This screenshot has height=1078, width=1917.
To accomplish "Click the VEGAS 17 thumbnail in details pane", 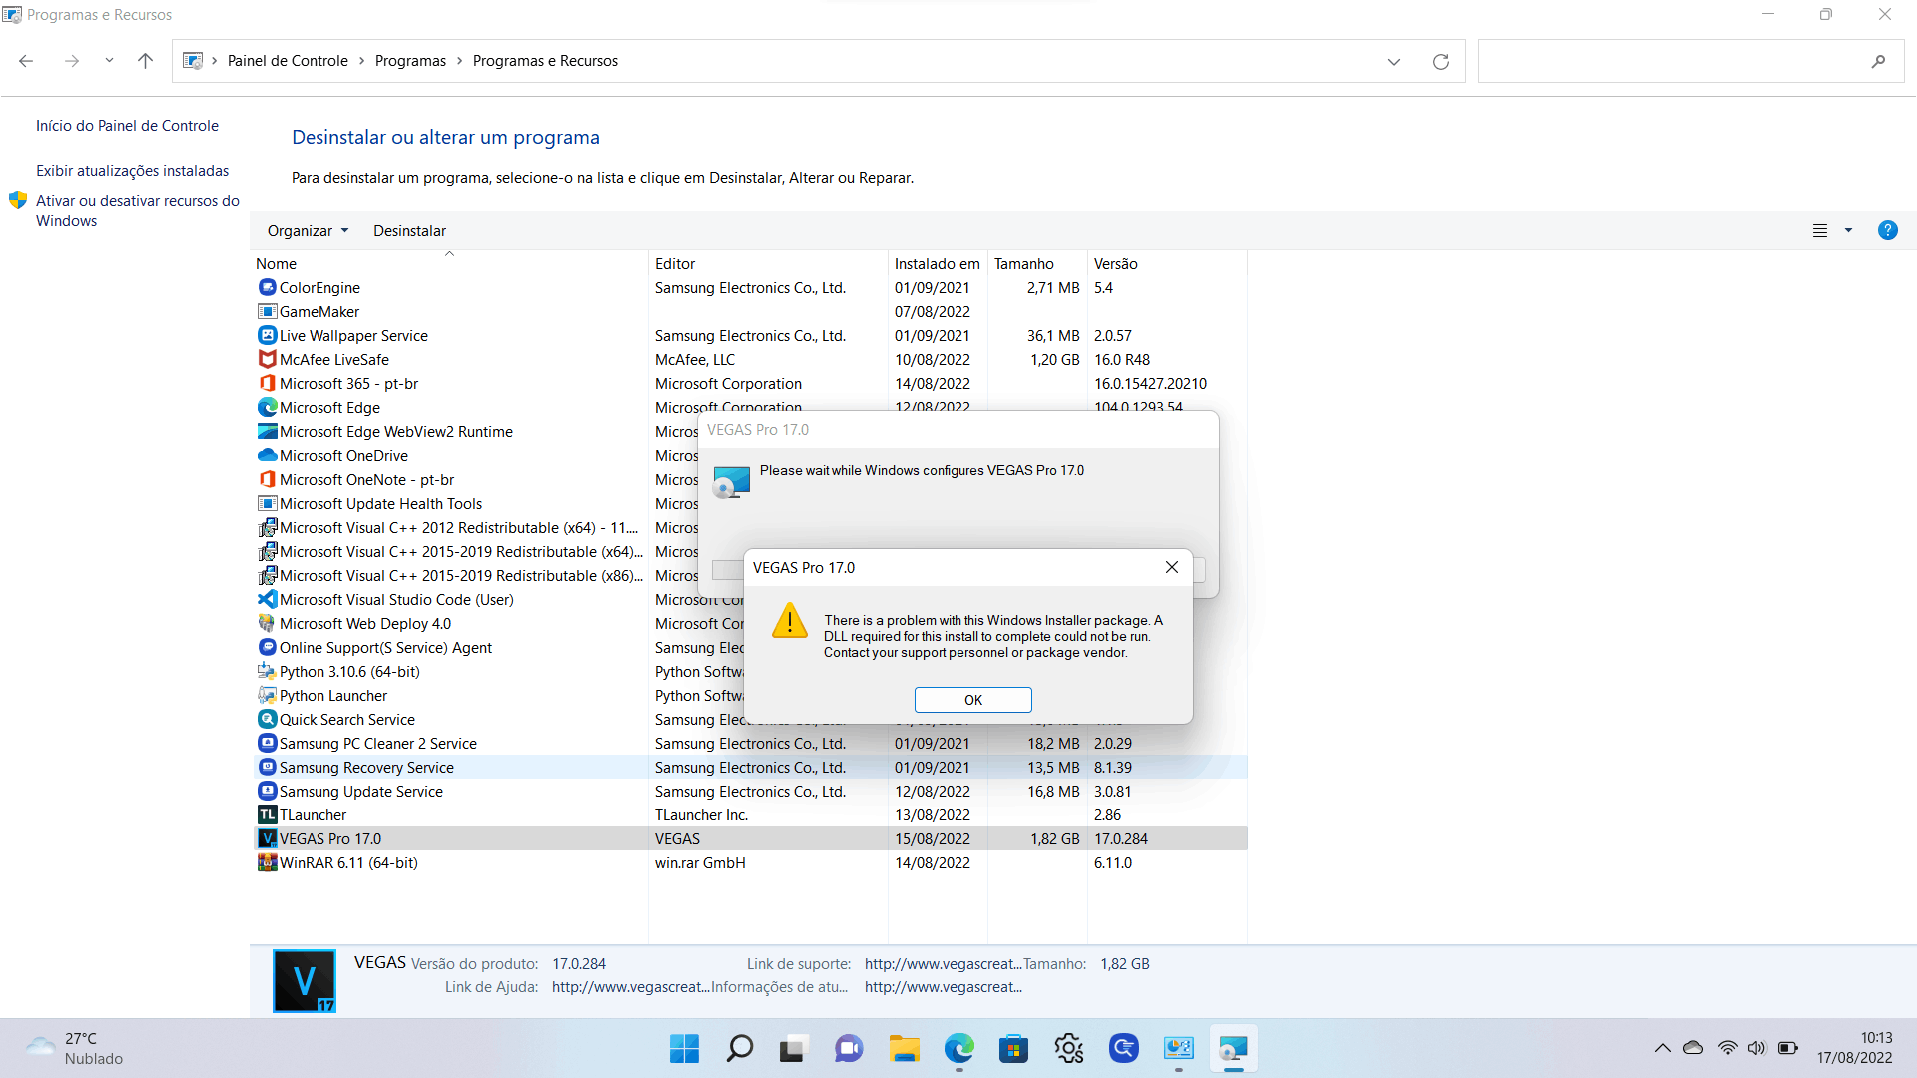I will click(x=304, y=981).
